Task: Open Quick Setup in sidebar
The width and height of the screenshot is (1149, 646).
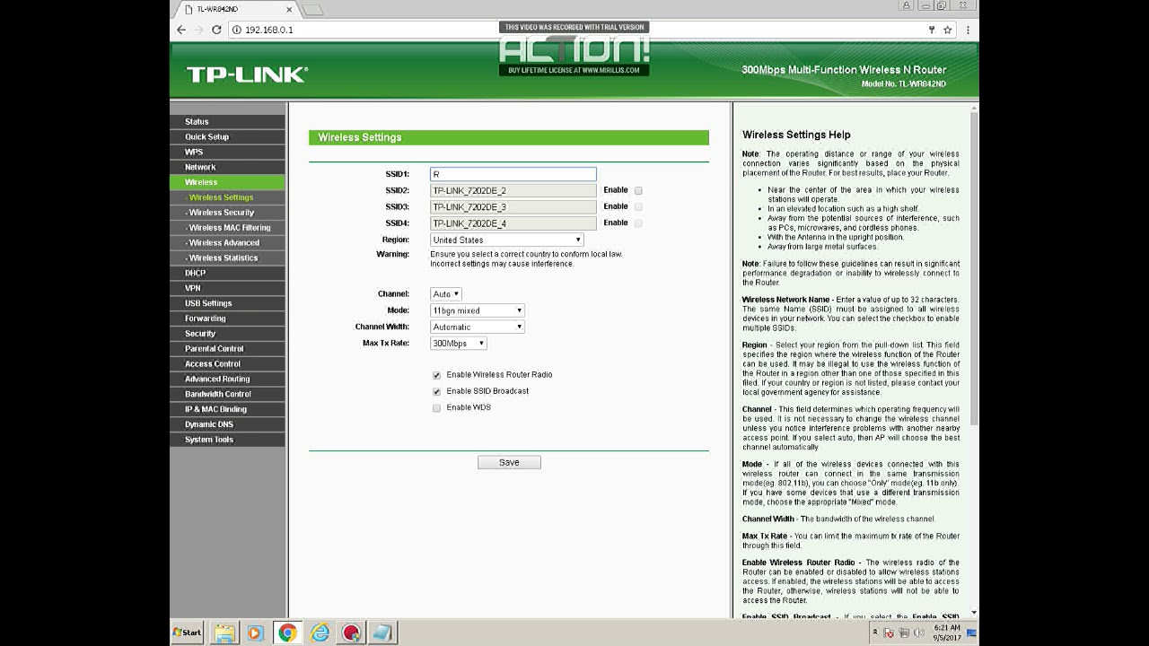Action: [x=228, y=136]
